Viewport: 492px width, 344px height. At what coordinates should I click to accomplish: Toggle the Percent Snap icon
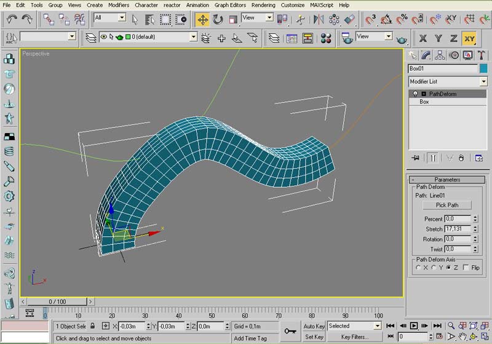point(402,20)
